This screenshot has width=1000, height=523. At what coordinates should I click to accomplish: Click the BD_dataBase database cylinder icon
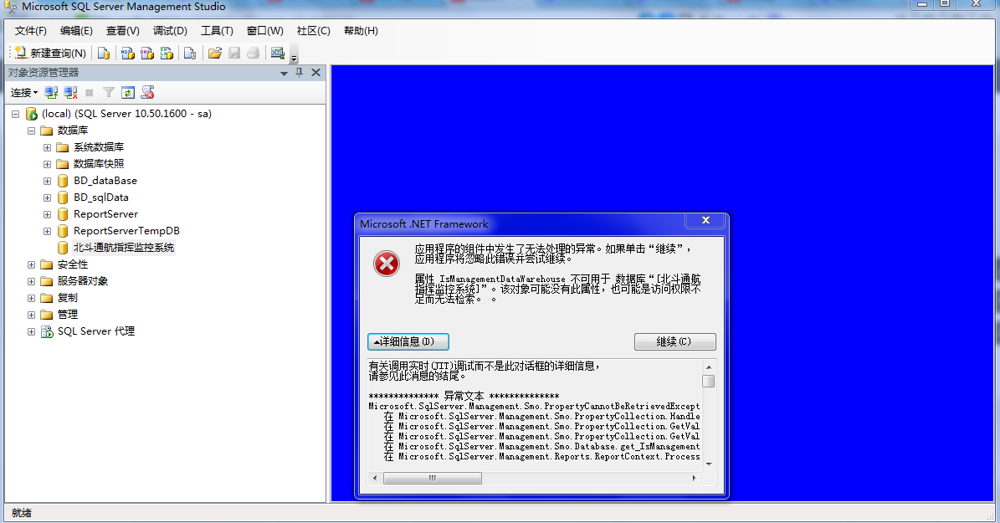click(x=63, y=181)
